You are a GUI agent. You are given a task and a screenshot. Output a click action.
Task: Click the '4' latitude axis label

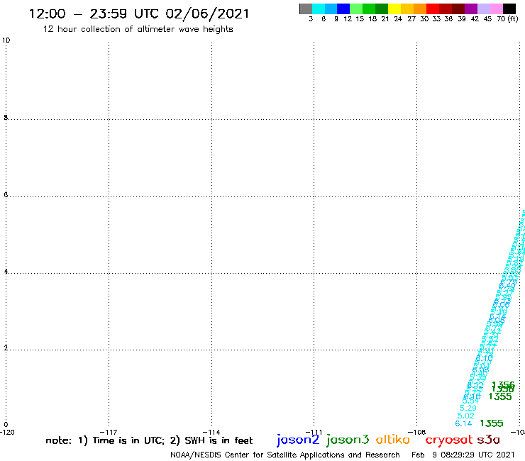tap(6, 271)
